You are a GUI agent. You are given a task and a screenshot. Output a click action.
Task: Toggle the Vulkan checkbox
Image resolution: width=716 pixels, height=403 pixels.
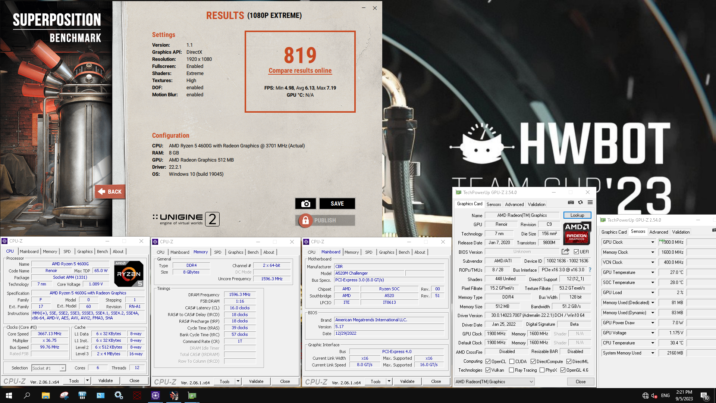[488, 370]
